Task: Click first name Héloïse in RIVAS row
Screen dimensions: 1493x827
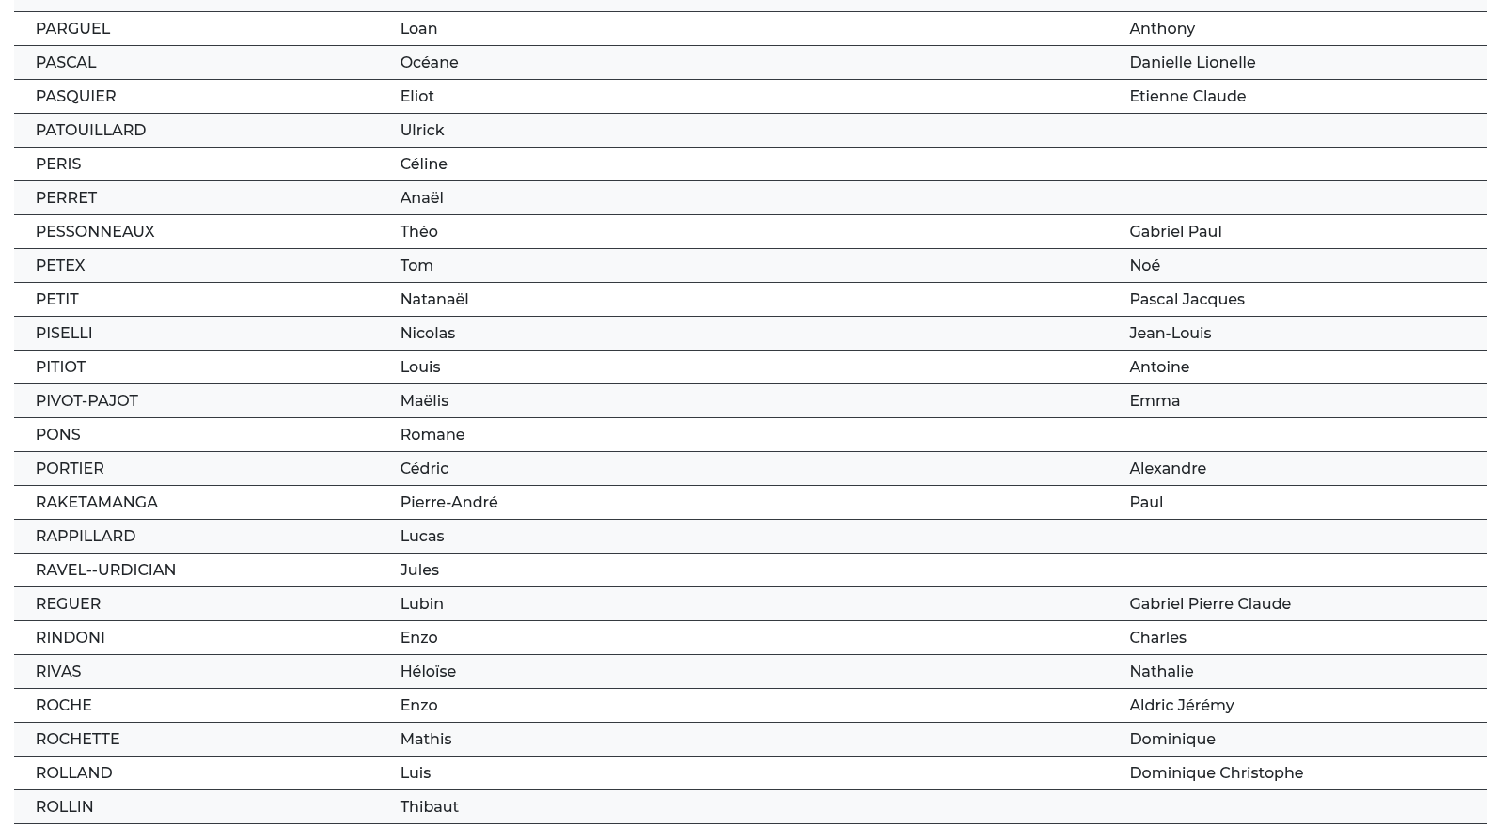Action: click(427, 672)
